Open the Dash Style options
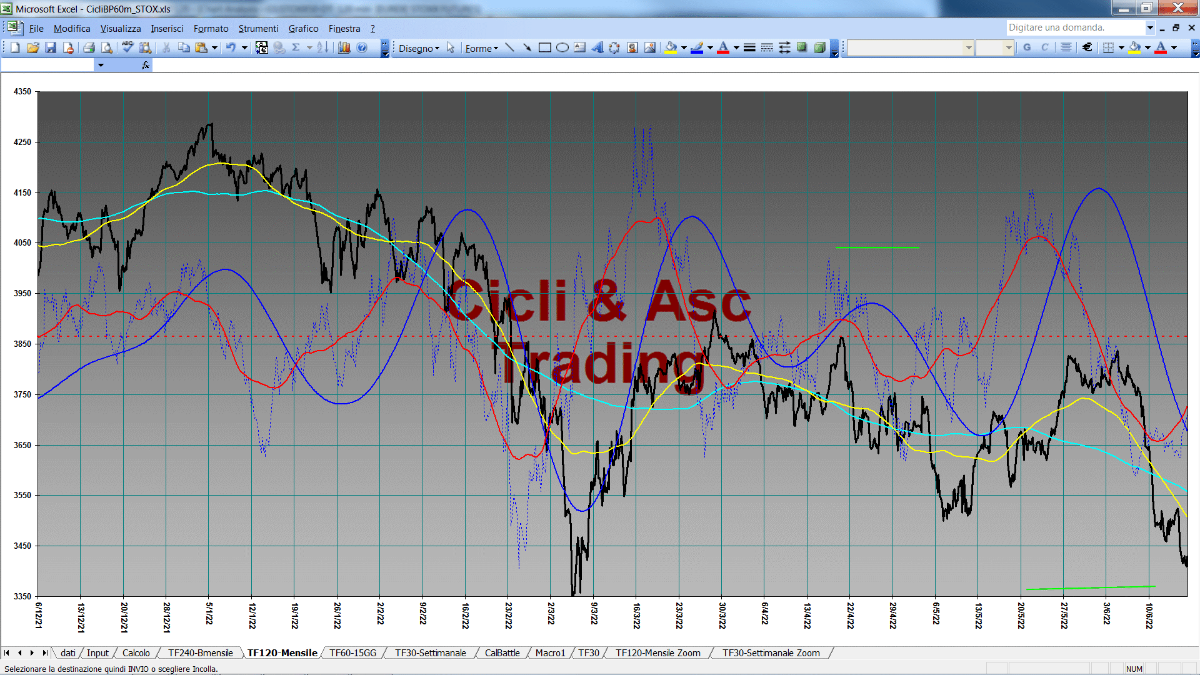The height and width of the screenshot is (675, 1200). (x=767, y=47)
